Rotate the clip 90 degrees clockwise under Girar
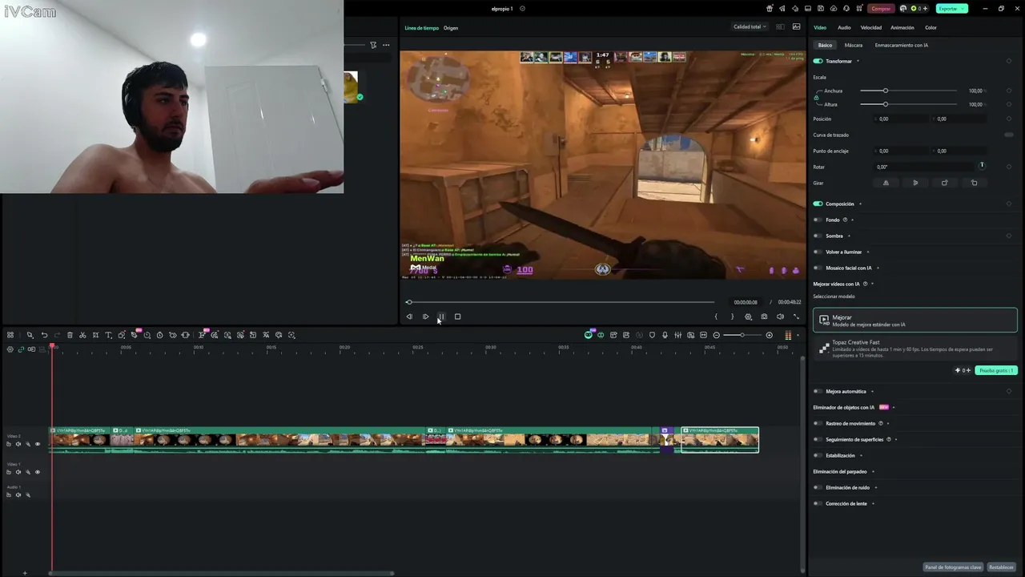This screenshot has height=577, width=1025. [945, 183]
